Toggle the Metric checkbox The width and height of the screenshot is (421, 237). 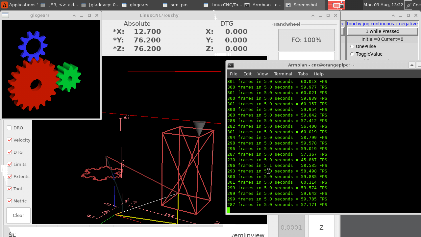pos(10,201)
